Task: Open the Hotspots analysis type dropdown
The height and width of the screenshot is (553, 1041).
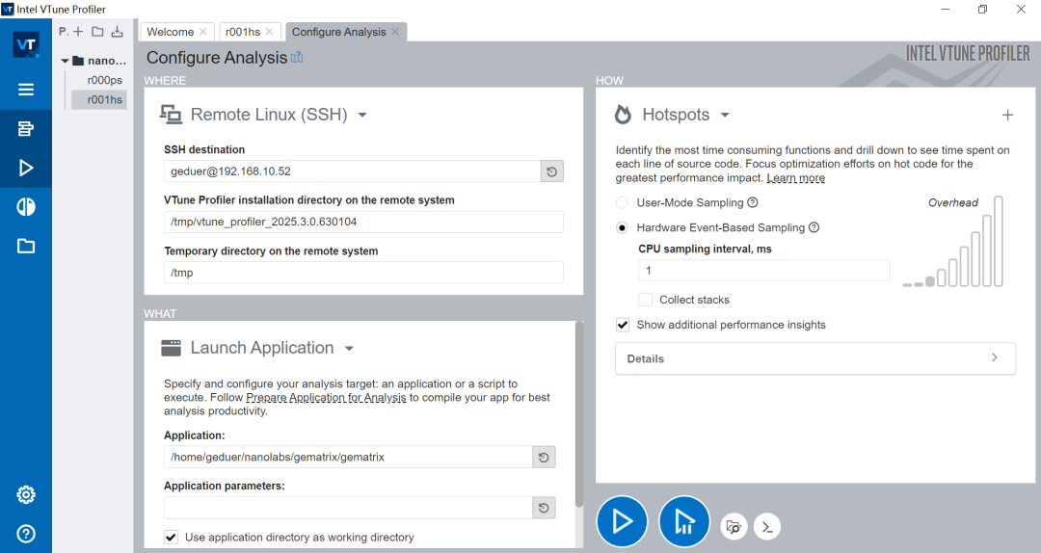Action: (725, 115)
